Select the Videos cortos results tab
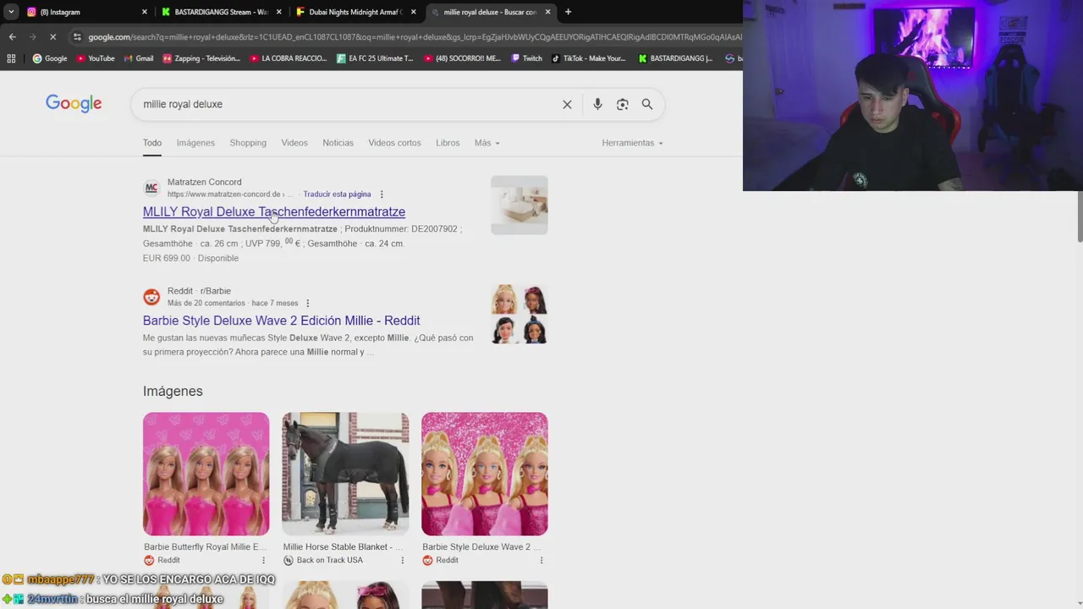This screenshot has height=609, width=1083. pos(394,143)
